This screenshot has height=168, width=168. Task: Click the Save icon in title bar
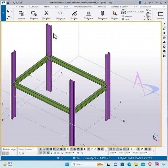point(8,3)
